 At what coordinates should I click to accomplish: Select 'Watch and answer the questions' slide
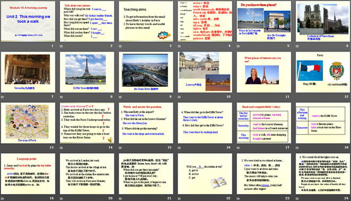pos(146,123)
